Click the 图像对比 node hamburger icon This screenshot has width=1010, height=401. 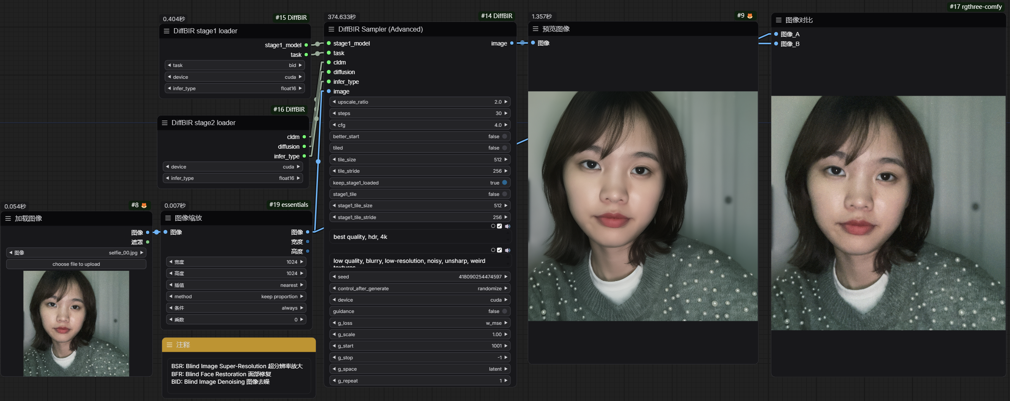pos(778,20)
